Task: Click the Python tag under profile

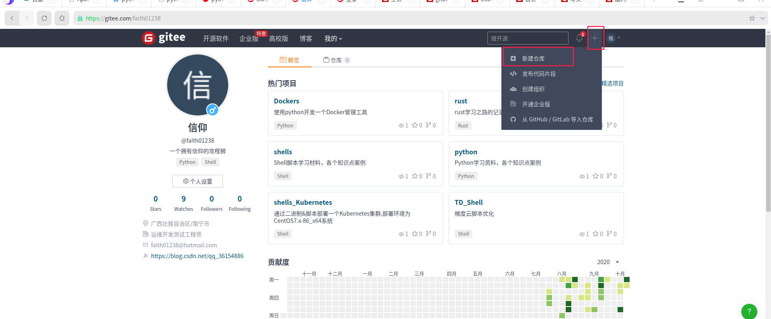Action: 187,162
